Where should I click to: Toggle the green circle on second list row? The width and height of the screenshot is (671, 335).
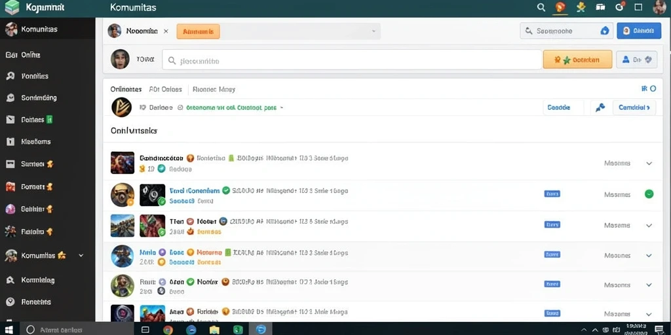pos(649,194)
